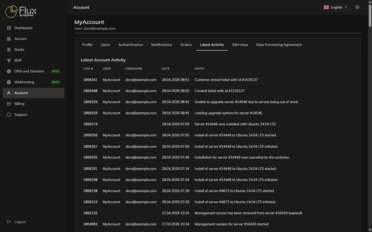Open the Users tab
The width and height of the screenshot is (372, 232).
(x=105, y=45)
